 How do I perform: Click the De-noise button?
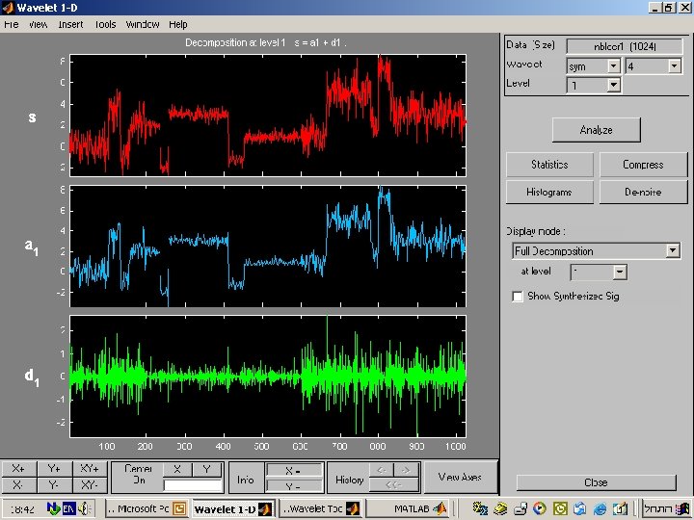(643, 192)
